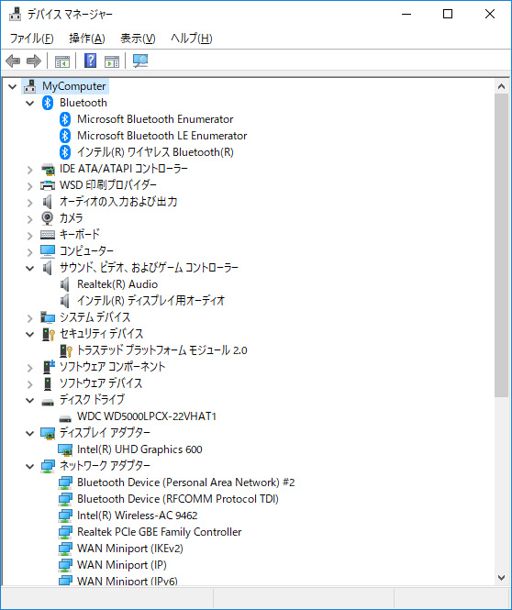
Task: Select インテル(R) ワイヤレス Bluetooth(R)
Action: (155, 152)
